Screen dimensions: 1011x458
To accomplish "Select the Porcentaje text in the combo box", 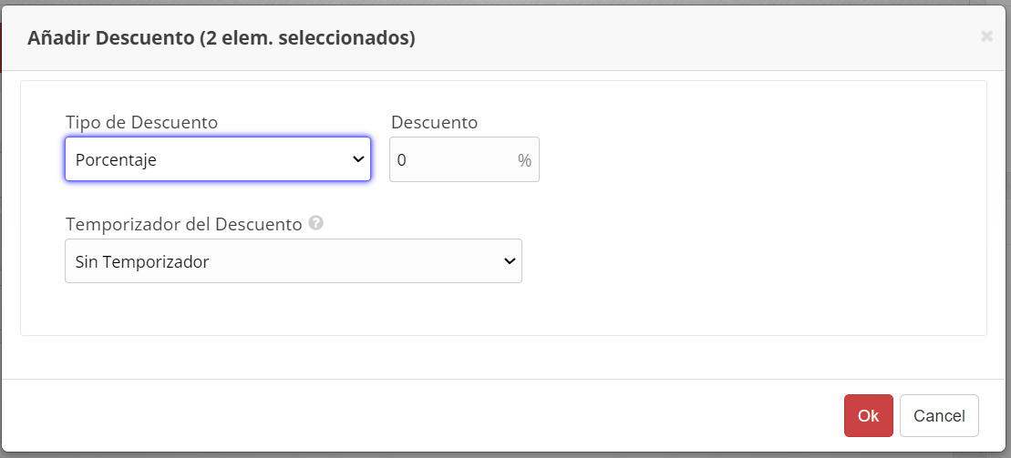I will click(x=116, y=160).
